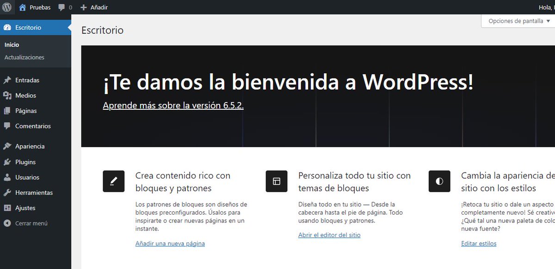
Task: Visit the Pruebas site link
Action: 40,7
